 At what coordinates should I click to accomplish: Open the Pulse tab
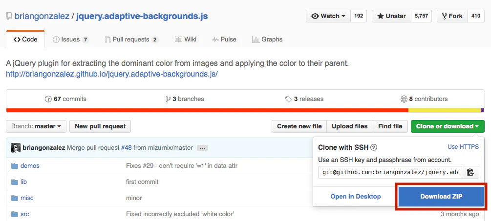[224, 40]
